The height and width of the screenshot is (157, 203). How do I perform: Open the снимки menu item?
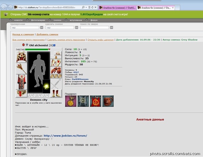pos(58,20)
